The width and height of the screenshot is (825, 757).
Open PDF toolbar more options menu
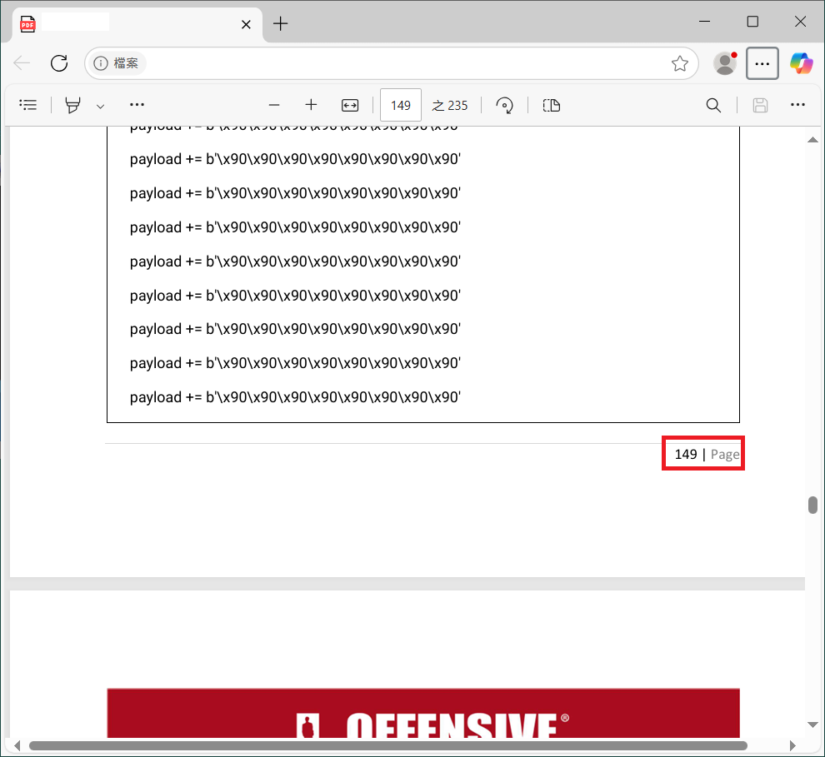tap(797, 105)
